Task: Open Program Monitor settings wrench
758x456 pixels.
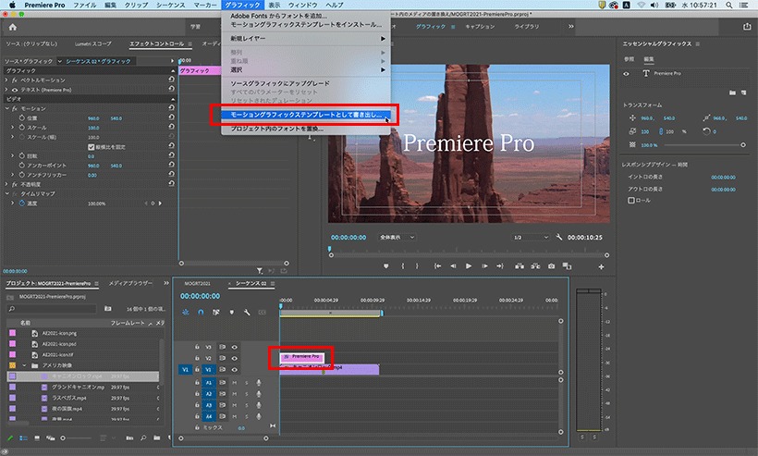Action: point(559,237)
